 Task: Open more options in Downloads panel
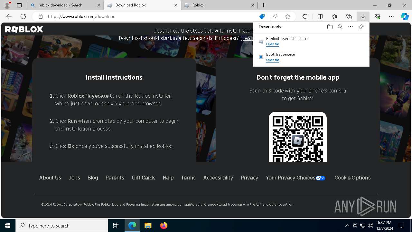(x=351, y=27)
